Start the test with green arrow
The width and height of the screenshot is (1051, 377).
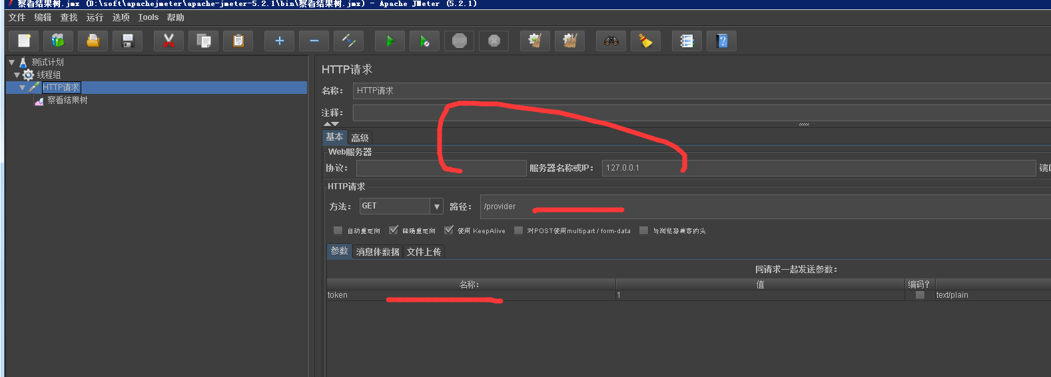pos(390,41)
